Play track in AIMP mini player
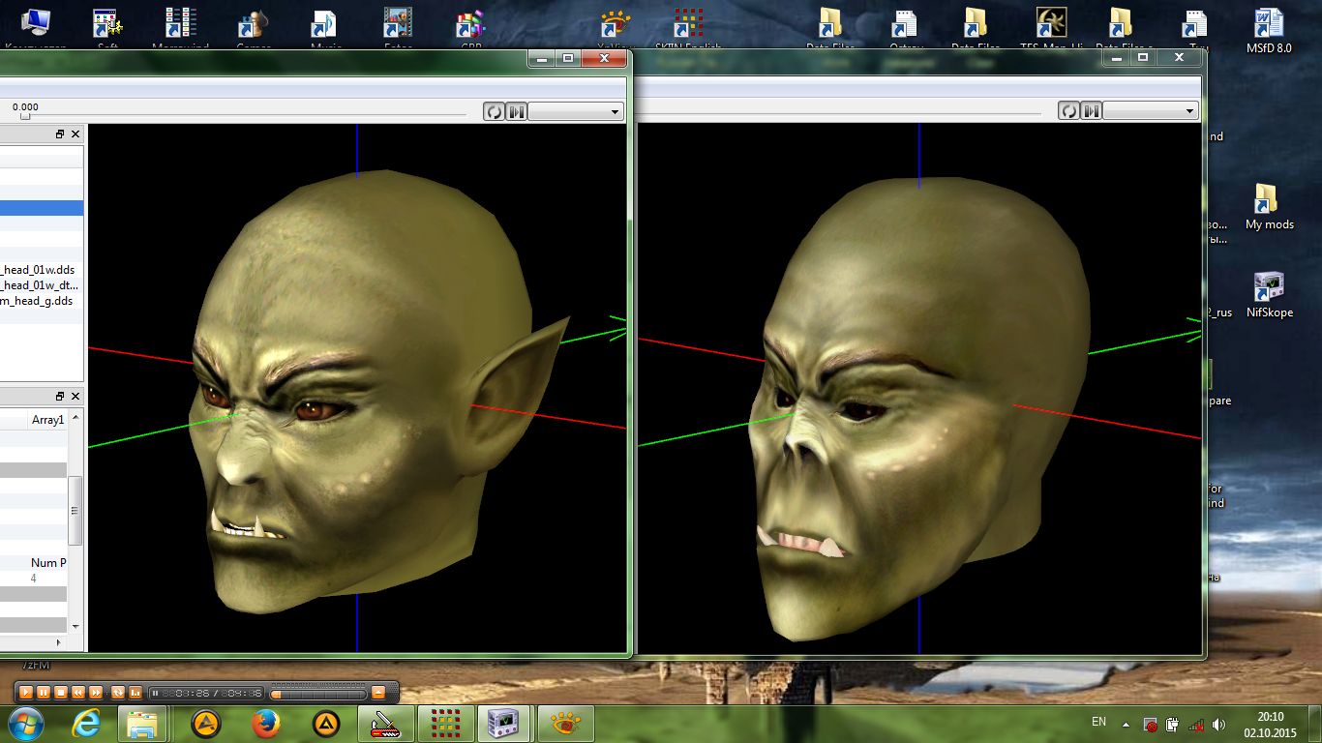1322x743 pixels. coord(26,693)
